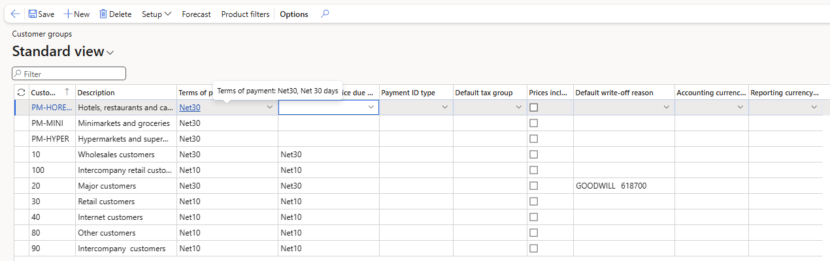Click the Intercompany customers description in row 90
This screenshot has width=830, height=261.
126,249
